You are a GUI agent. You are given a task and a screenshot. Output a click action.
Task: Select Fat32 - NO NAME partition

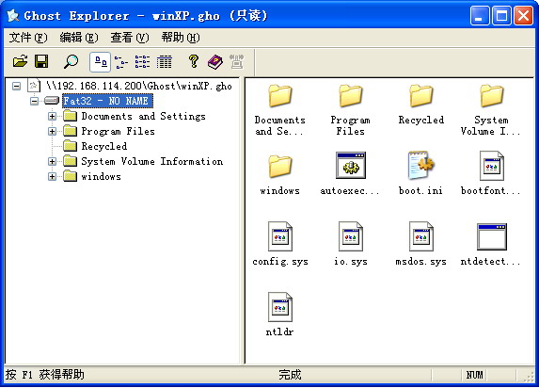(x=107, y=101)
